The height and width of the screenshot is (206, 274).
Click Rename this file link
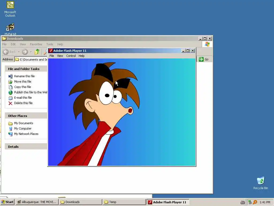(24, 76)
